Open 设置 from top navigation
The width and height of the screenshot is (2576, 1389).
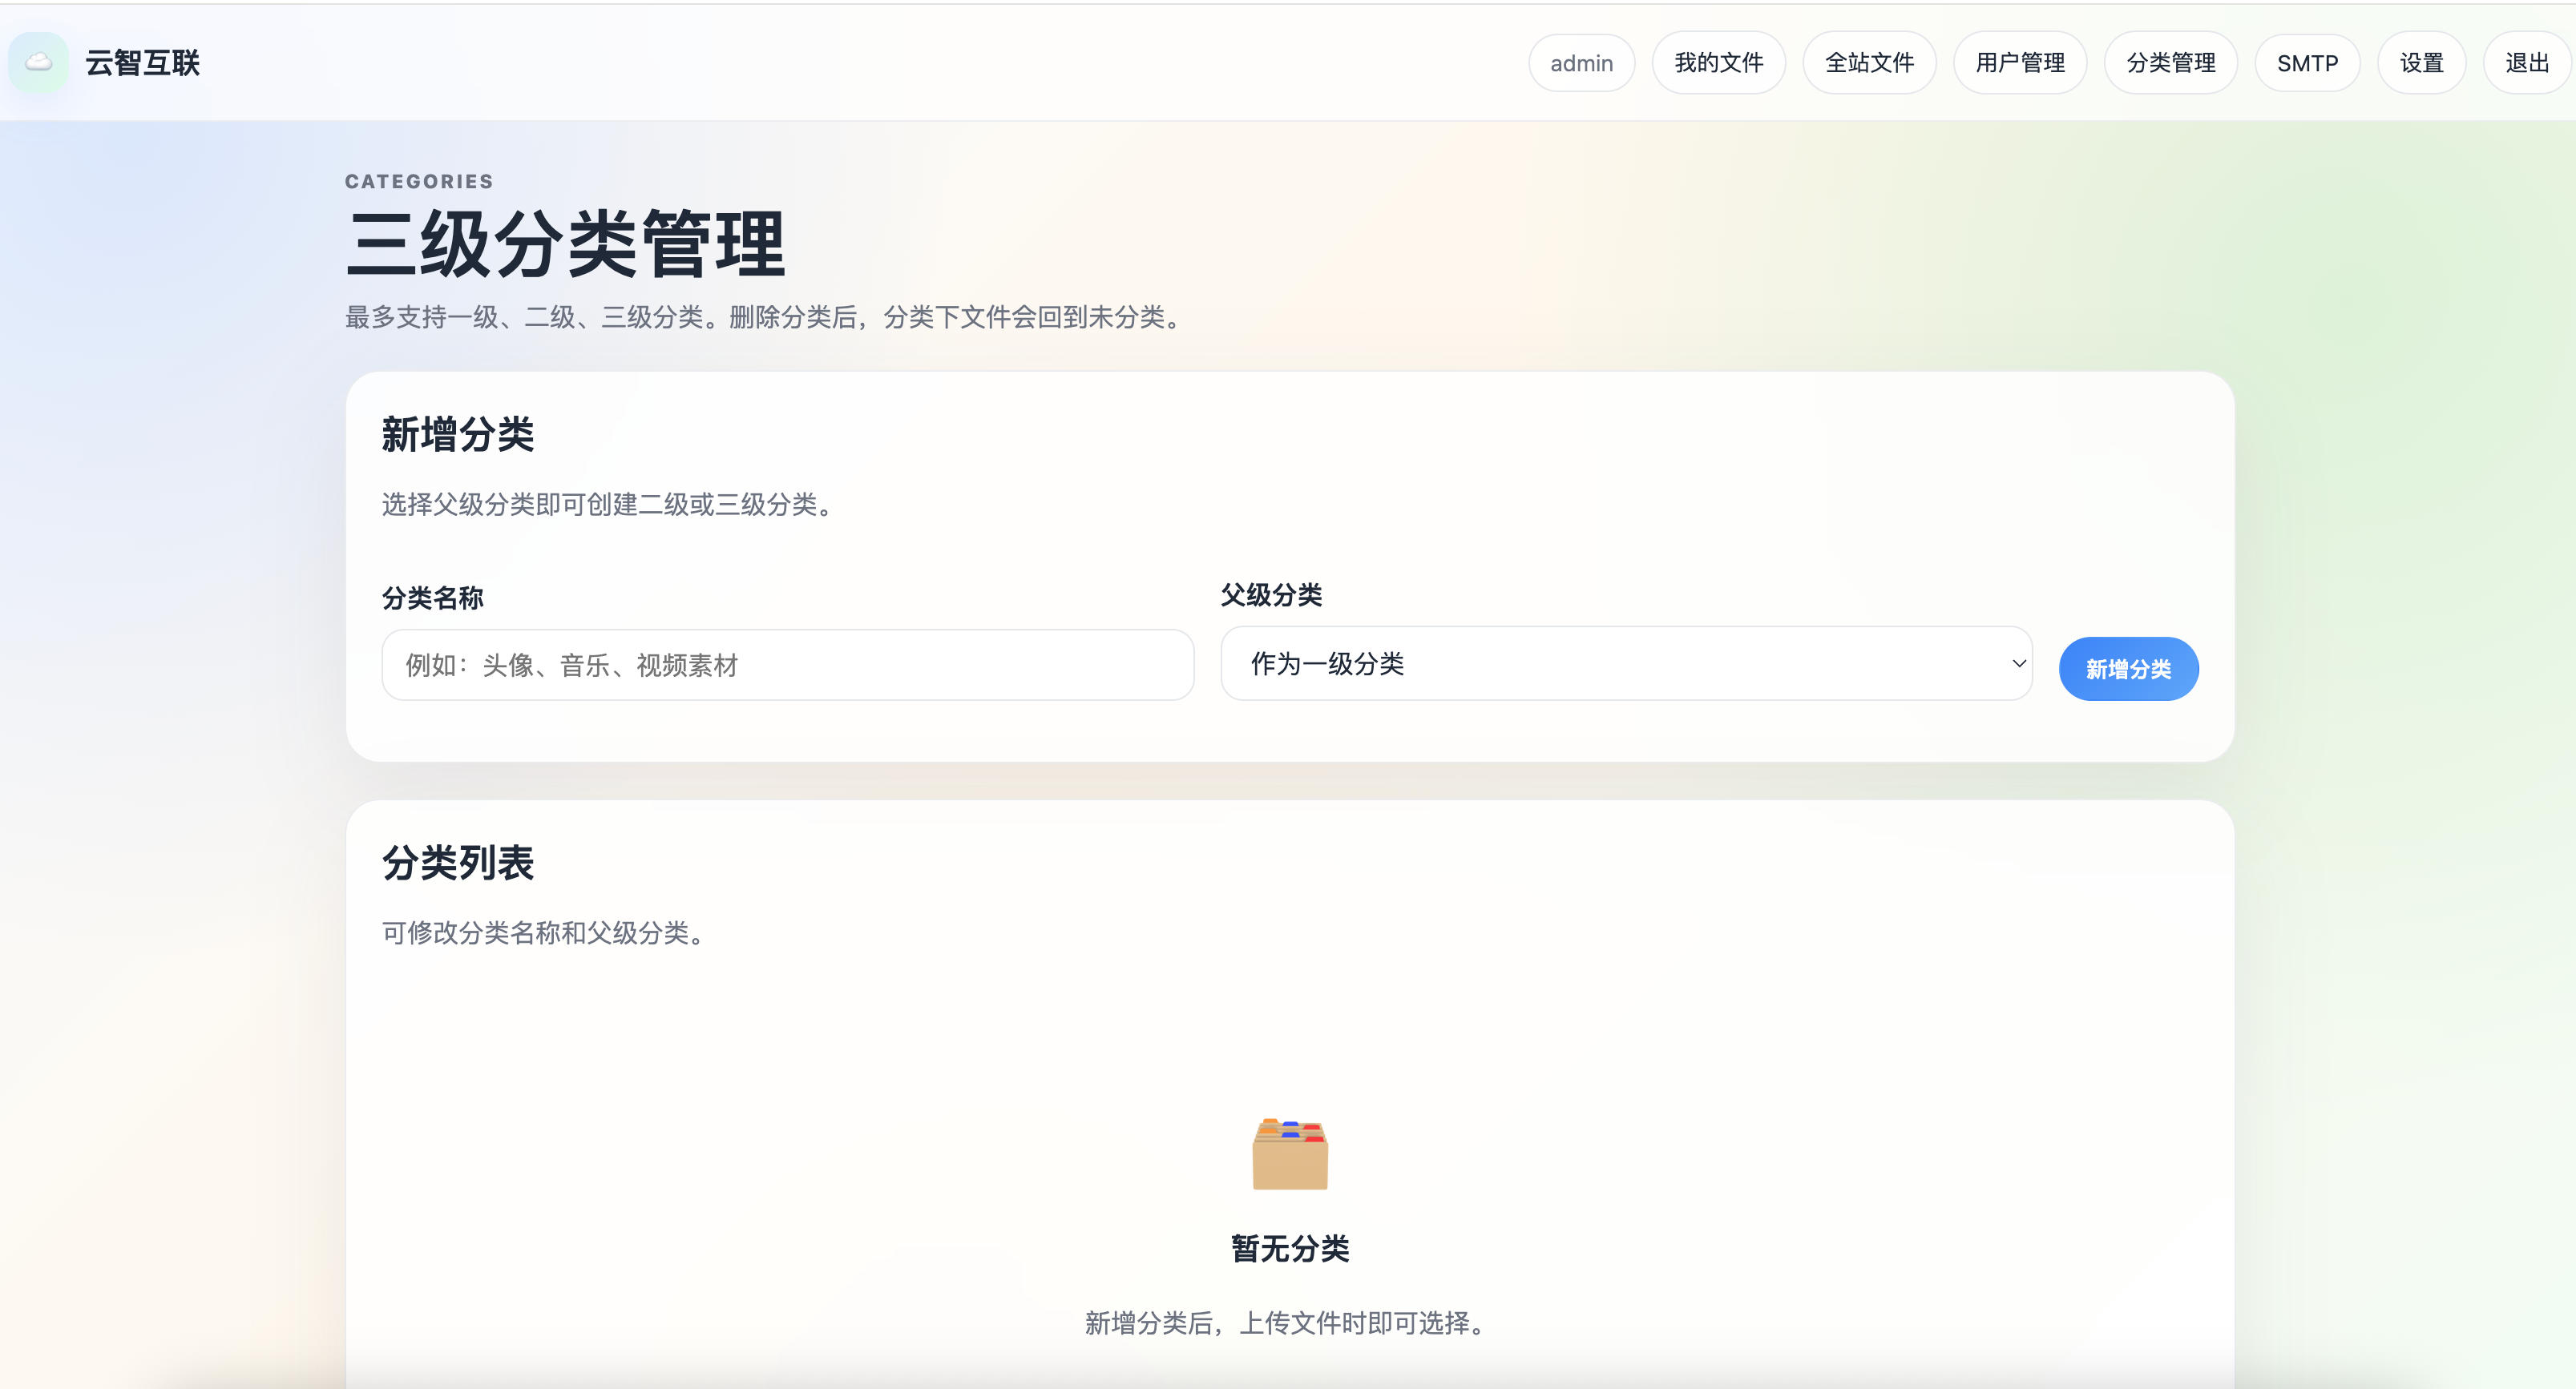(x=2421, y=63)
